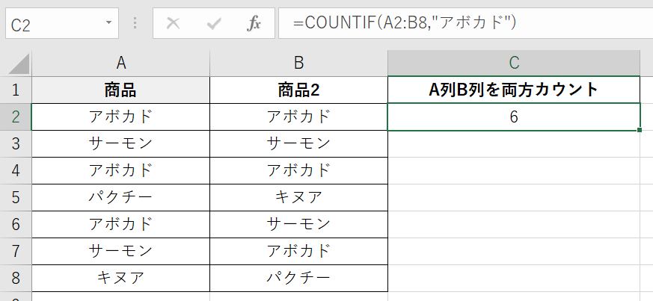Select the row 5 header
This screenshot has width=653, height=301.
pos(16,197)
